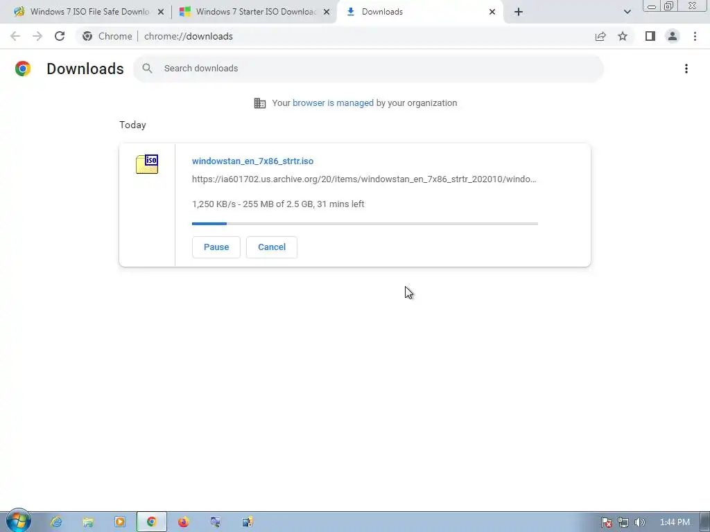Open the computer monitor taskbar icon
The image size is (710, 532).
[216, 522]
